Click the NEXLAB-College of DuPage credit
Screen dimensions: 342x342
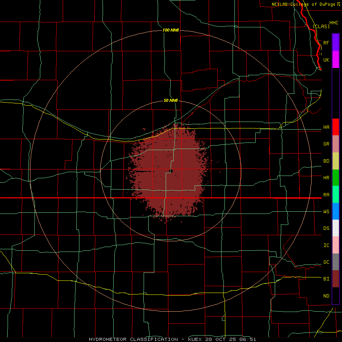click(304, 4)
